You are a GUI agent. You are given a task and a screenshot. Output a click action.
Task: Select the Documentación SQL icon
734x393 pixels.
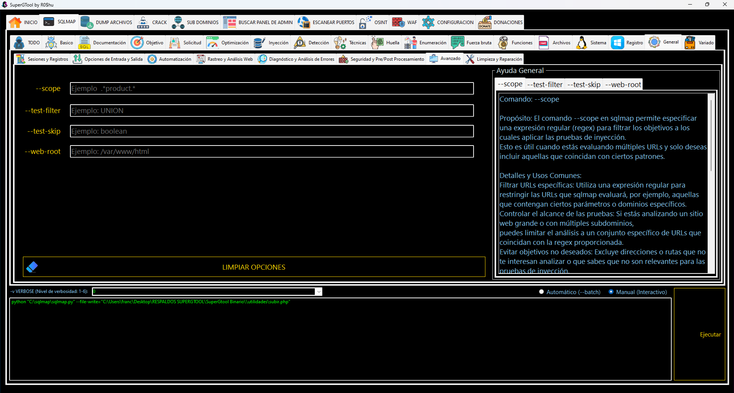pos(84,43)
